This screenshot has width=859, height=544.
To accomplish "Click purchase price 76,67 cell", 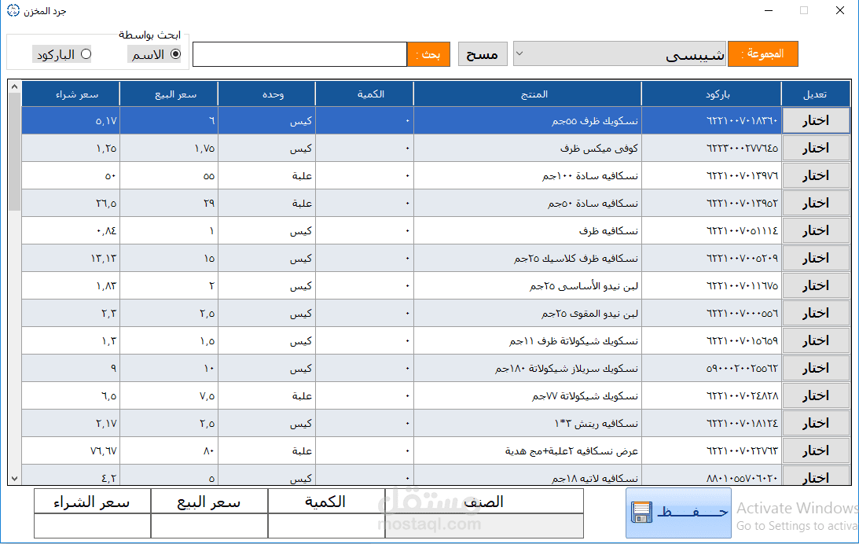I will 71,451.
